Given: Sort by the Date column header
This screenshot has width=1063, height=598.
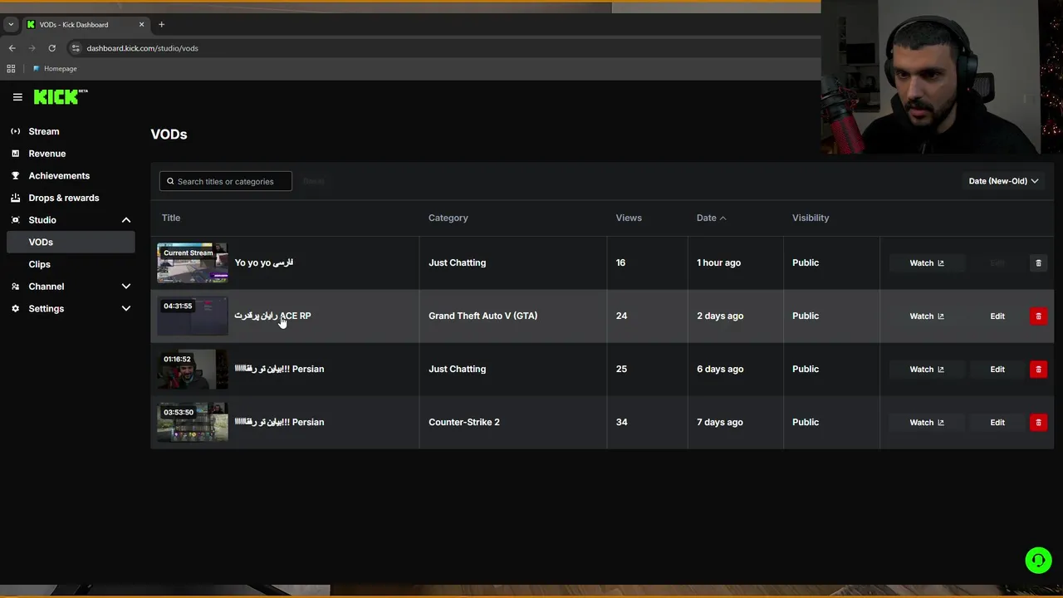Looking at the screenshot, I should coord(711,218).
